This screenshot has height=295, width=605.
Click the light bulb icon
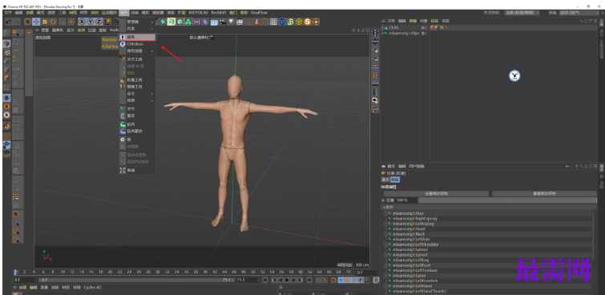pyautogui.click(x=231, y=22)
